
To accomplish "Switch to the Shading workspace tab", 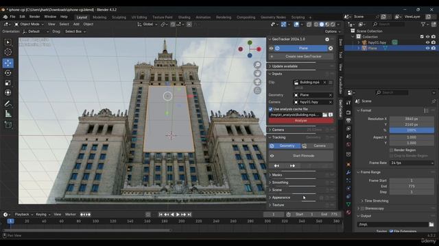I will [184, 17].
